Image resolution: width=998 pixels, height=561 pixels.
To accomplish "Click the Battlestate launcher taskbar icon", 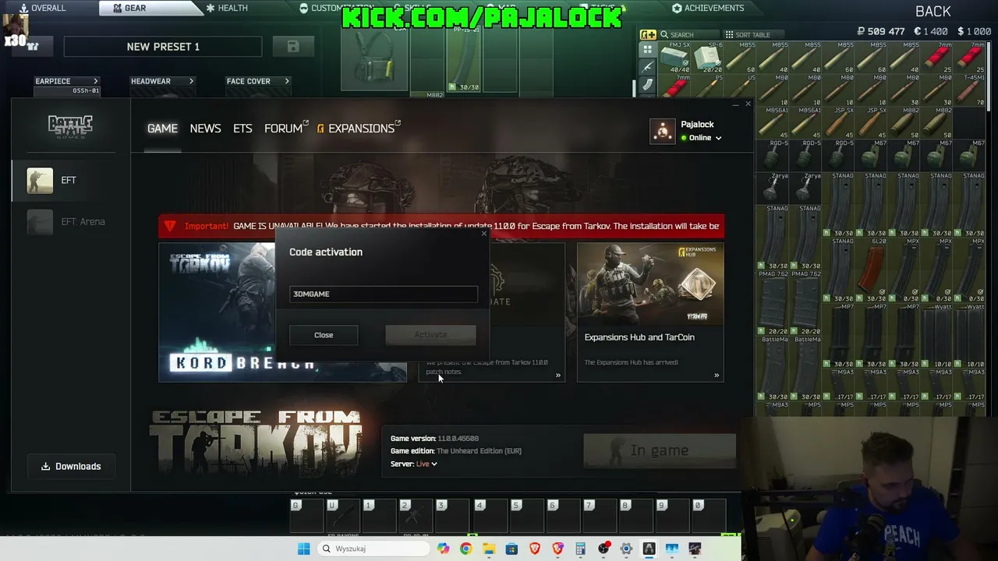I will click(649, 549).
